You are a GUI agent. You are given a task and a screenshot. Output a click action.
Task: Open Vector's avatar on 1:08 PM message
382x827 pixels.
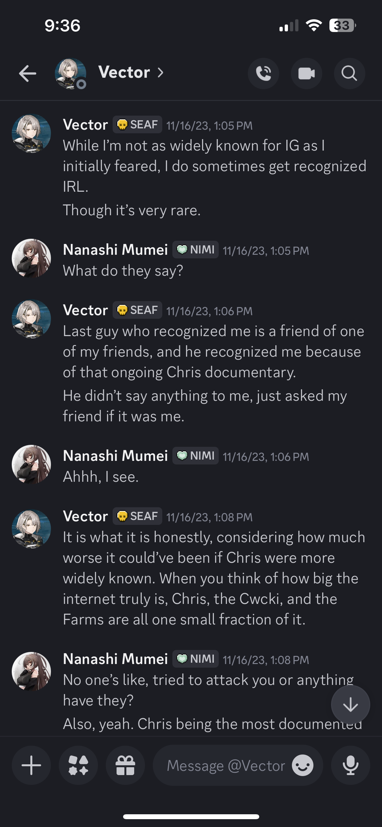(x=31, y=529)
